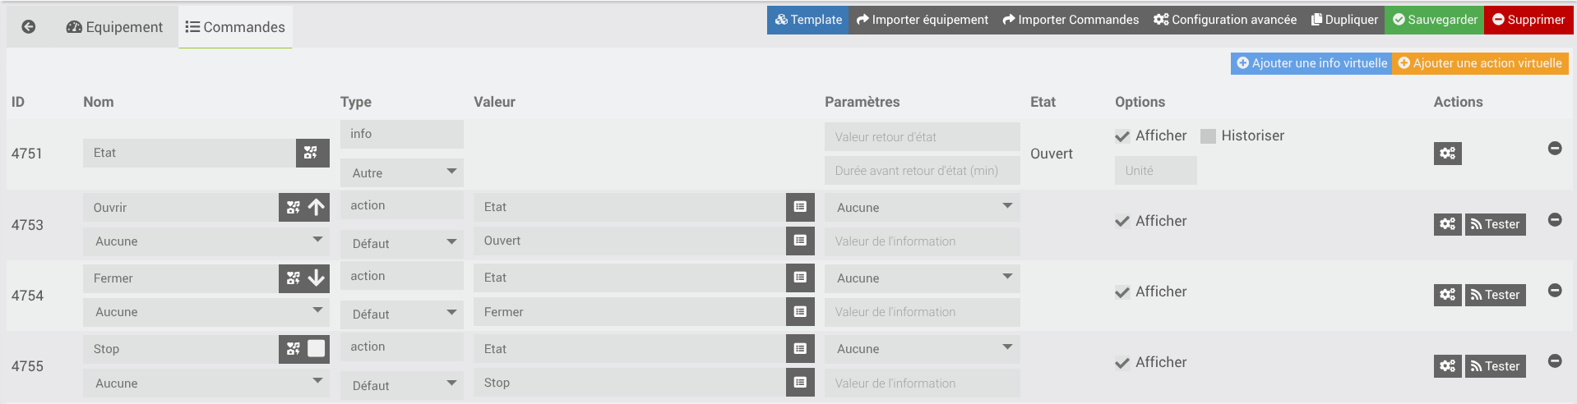
Task: Click the back arrow icon
Action: 29,26
